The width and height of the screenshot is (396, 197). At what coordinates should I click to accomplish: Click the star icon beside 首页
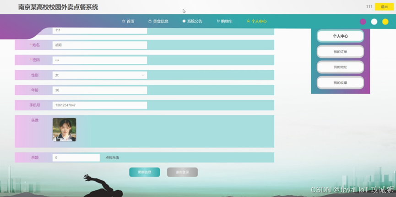(124, 21)
